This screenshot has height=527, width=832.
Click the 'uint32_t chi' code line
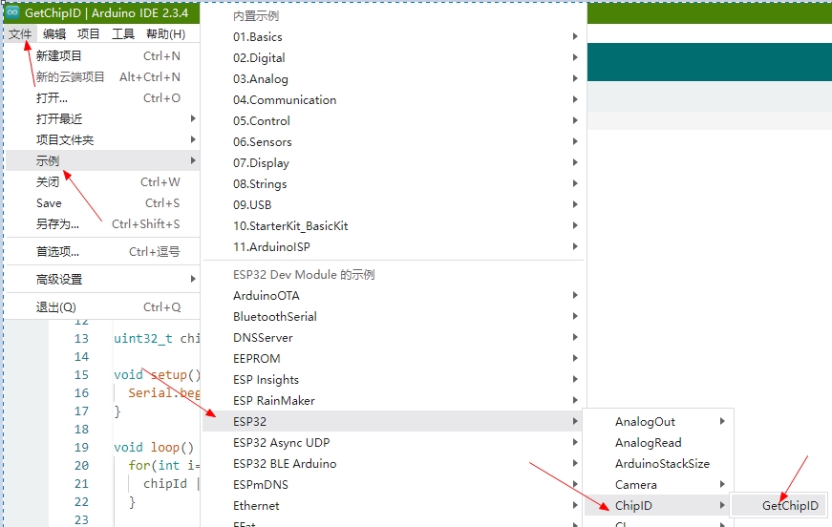point(157,338)
